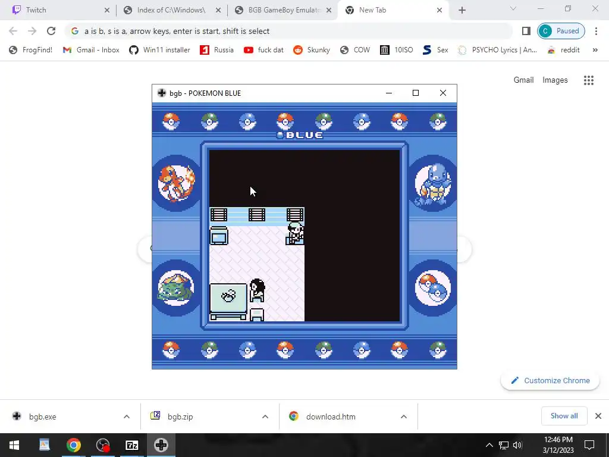Image resolution: width=609 pixels, height=457 pixels.
Task: Click the bgb window title bar icon
Action: 162,93
